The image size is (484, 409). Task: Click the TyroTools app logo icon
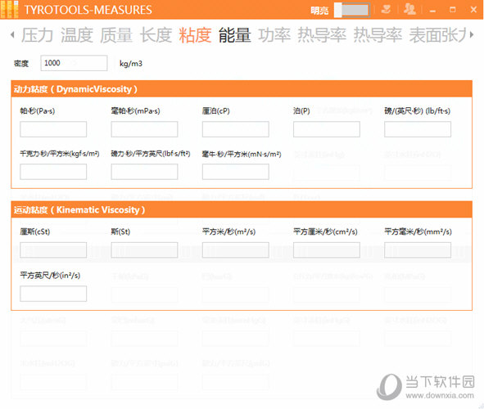click(10, 10)
